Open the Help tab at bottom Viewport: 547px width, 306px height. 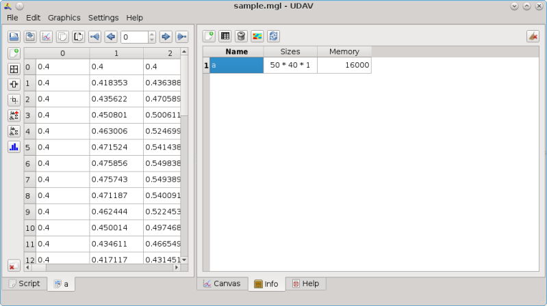[306, 283]
